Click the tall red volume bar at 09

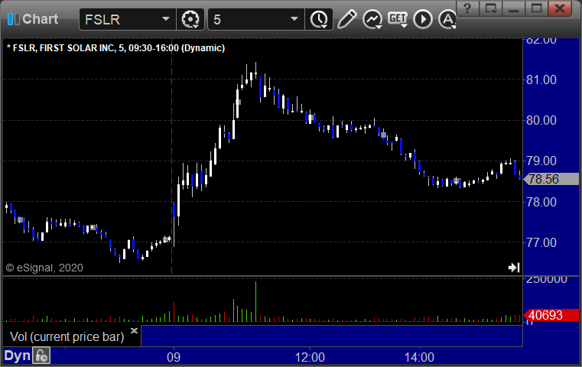(x=174, y=312)
